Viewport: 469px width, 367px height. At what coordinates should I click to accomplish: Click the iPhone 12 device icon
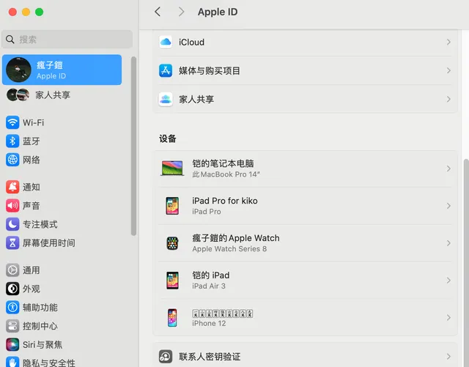[x=172, y=318]
